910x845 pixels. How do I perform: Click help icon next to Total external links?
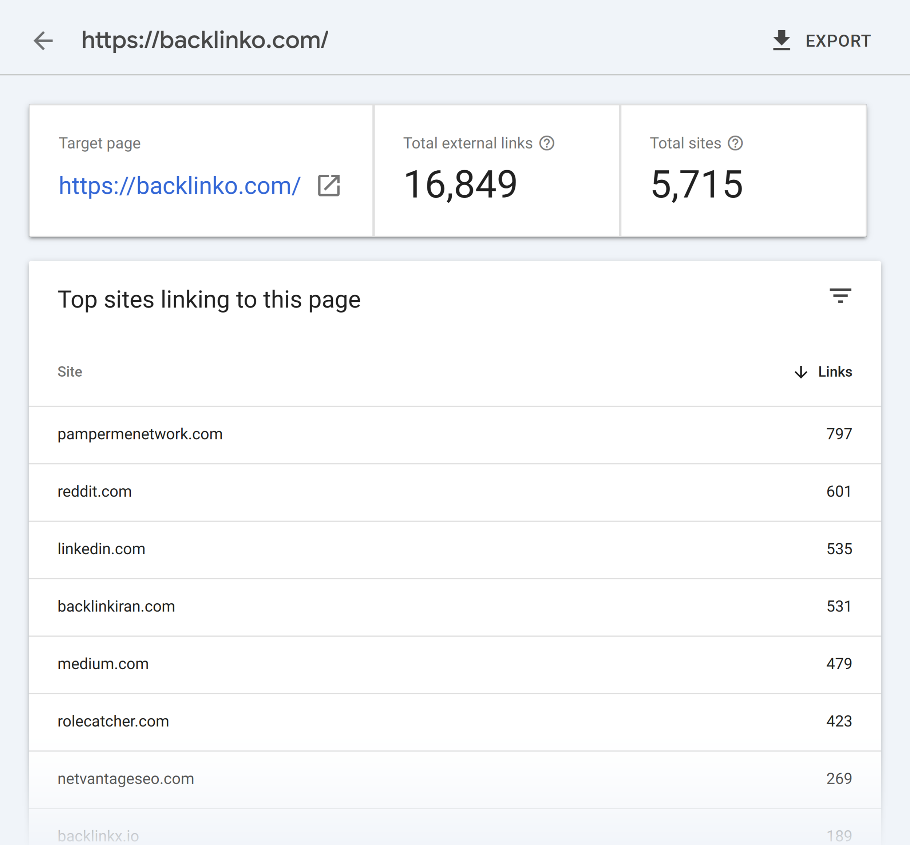pyautogui.click(x=546, y=143)
